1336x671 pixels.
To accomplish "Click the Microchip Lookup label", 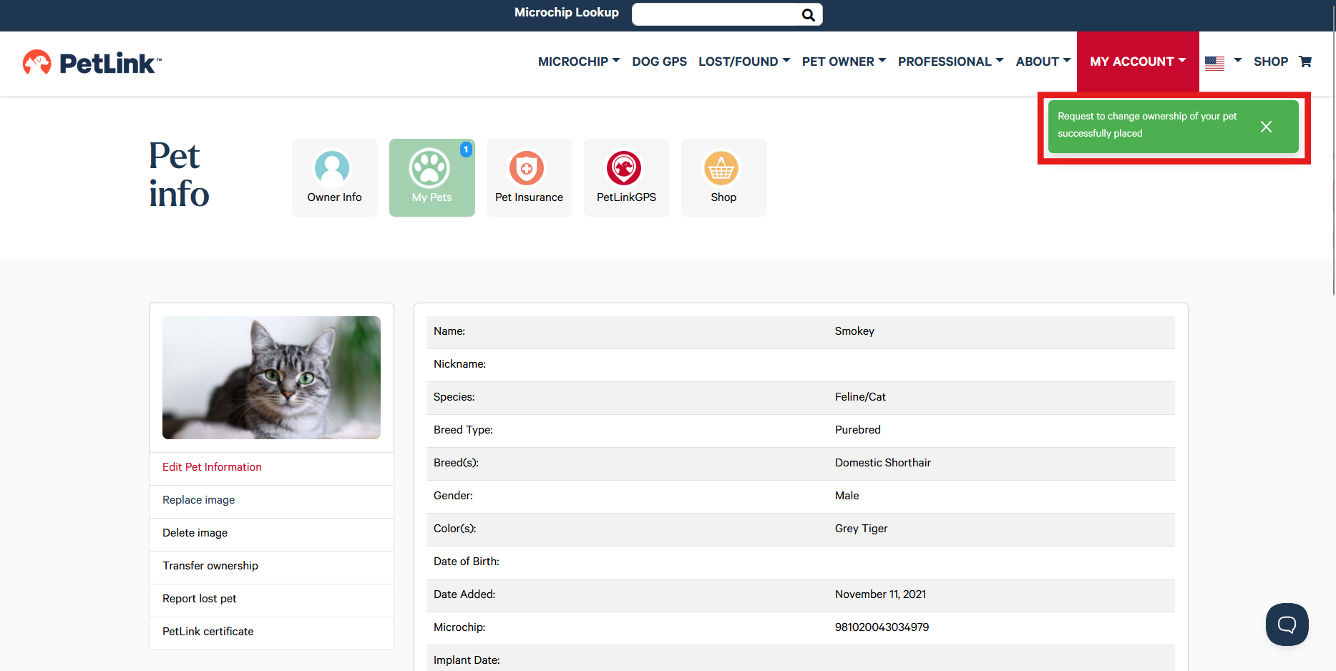I will [x=566, y=13].
